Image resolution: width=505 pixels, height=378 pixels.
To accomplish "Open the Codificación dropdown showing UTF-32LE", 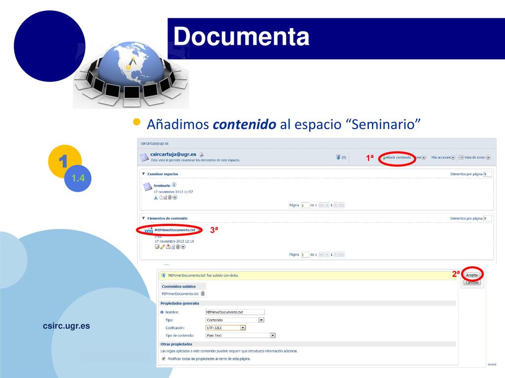I will coord(225,328).
